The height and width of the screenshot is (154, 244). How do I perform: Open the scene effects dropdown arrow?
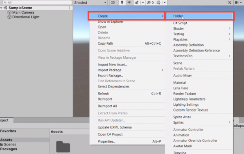click(x=143, y=3)
